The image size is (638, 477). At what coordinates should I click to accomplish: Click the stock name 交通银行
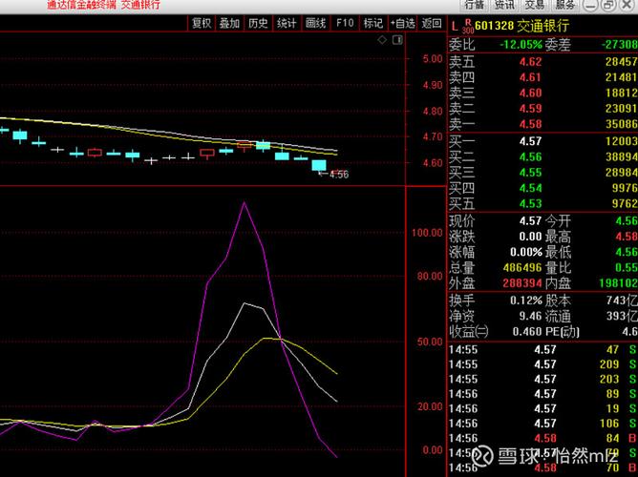(x=542, y=26)
